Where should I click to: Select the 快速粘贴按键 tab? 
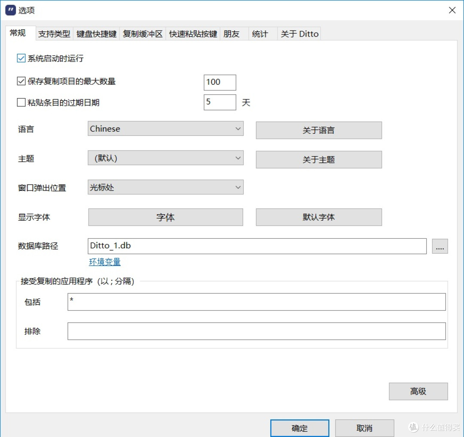tap(193, 34)
